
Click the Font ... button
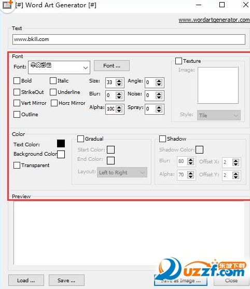(112, 65)
